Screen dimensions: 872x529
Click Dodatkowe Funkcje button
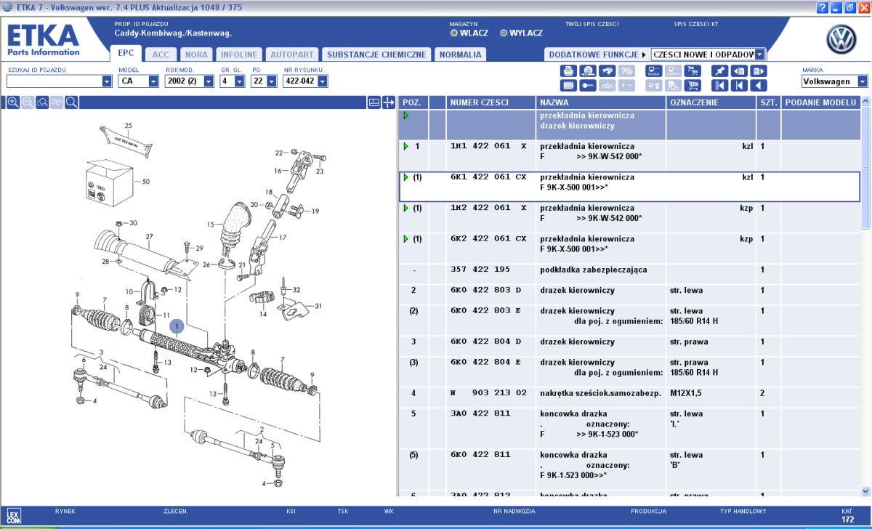pos(596,54)
